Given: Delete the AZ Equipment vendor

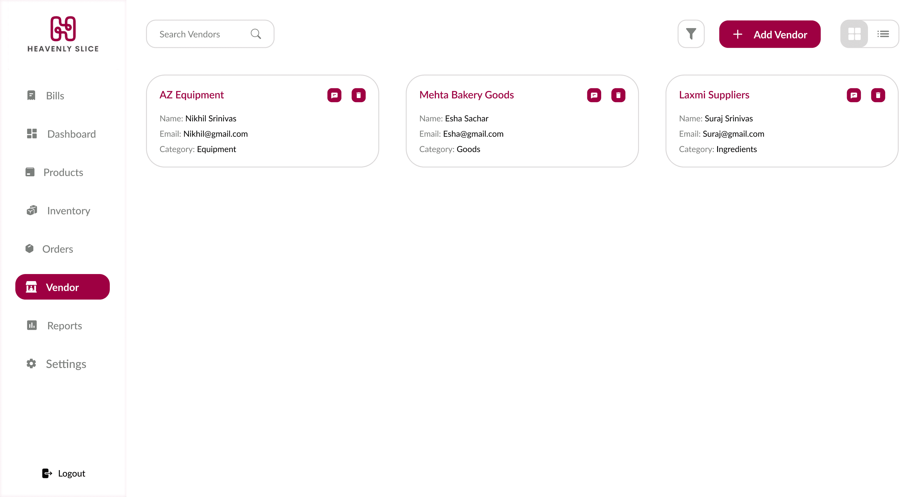Looking at the screenshot, I should click(358, 95).
